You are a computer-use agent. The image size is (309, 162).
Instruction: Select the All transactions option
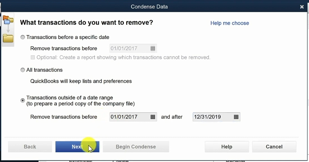pyautogui.click(x=23, y=70)
